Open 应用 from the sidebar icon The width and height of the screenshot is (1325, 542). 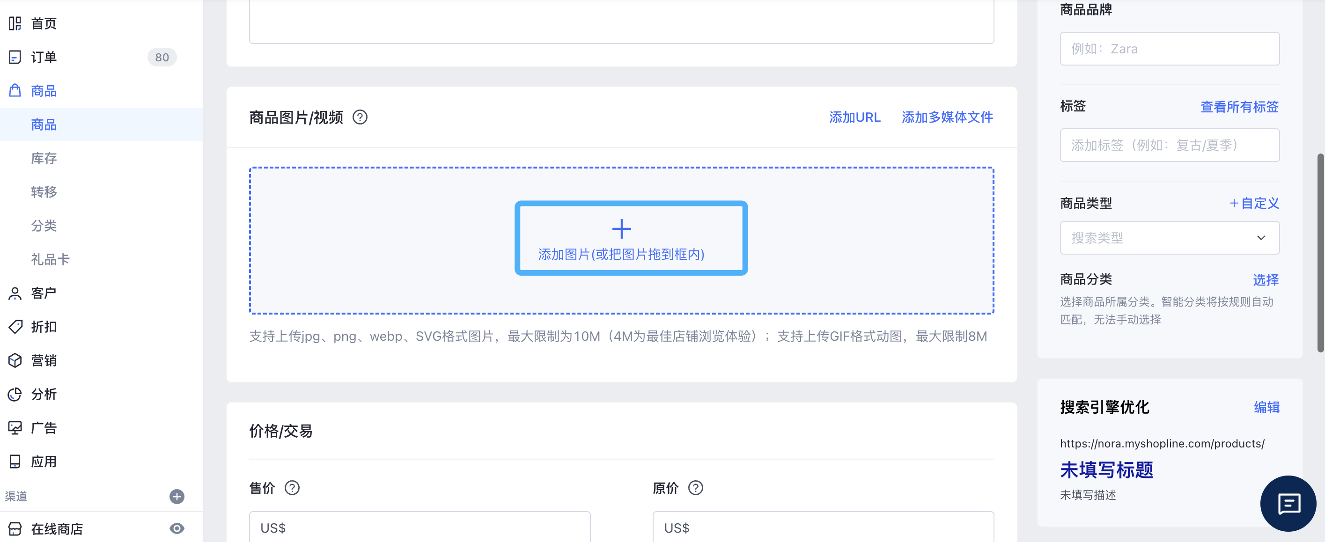point(15,461)
